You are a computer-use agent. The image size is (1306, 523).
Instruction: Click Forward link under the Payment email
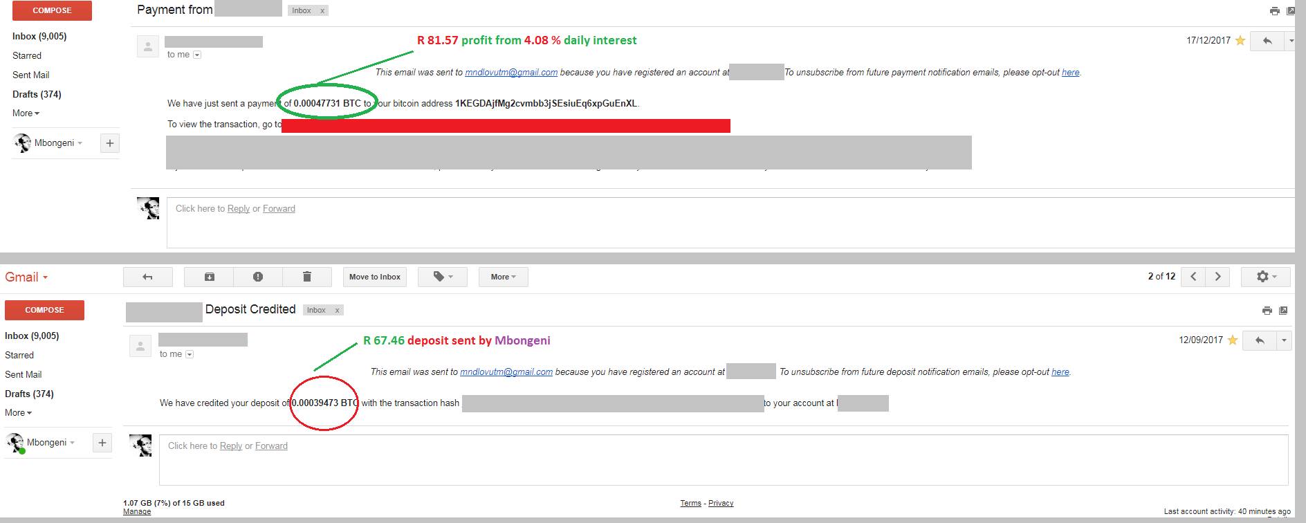click(x=279, y=209)
